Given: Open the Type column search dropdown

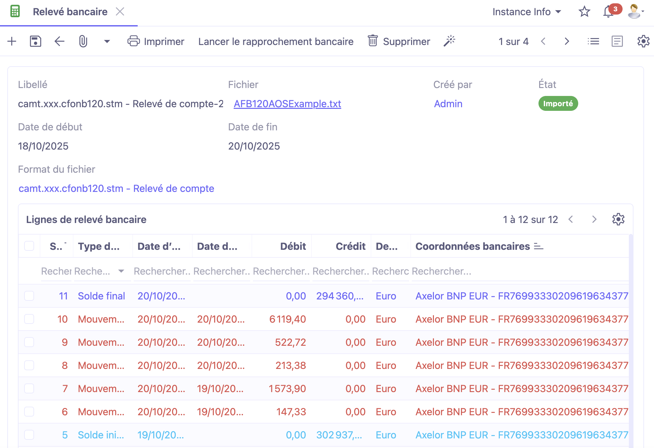Looking at the screenshot, I should pos(121,271).
